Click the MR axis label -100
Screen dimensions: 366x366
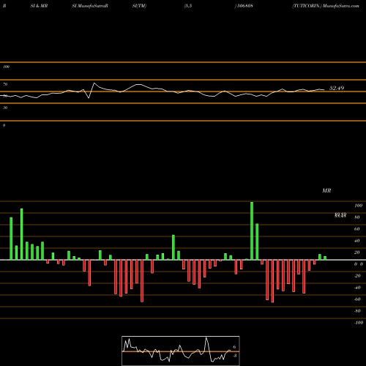359,323
